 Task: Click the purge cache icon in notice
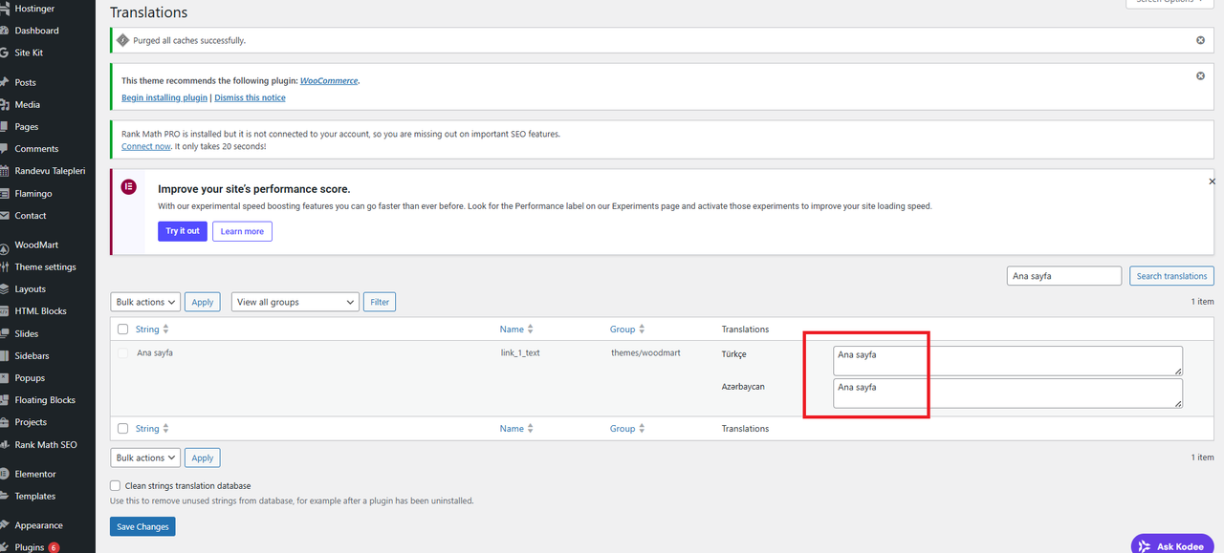122,40
